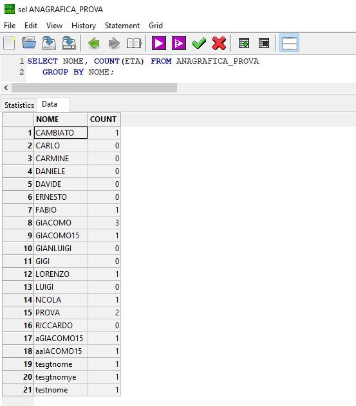Image resolution: width=356 pixels, height=406 pixels.
Task: Click the Save file icon
Action: click(49, 43)
